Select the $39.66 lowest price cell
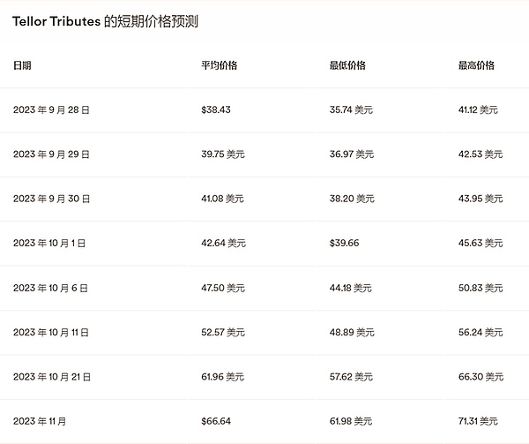 (x=344, y=243)
